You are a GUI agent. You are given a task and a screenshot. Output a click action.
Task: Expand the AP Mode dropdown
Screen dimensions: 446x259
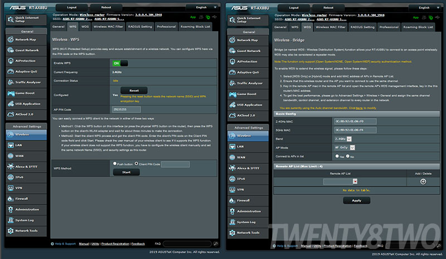click(352, 148)
